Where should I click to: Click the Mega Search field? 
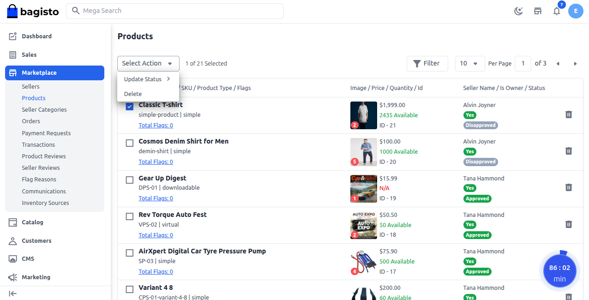(x=175, y=11)
